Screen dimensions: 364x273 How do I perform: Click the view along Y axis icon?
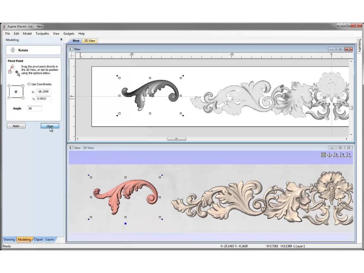(x=349, y=155)
